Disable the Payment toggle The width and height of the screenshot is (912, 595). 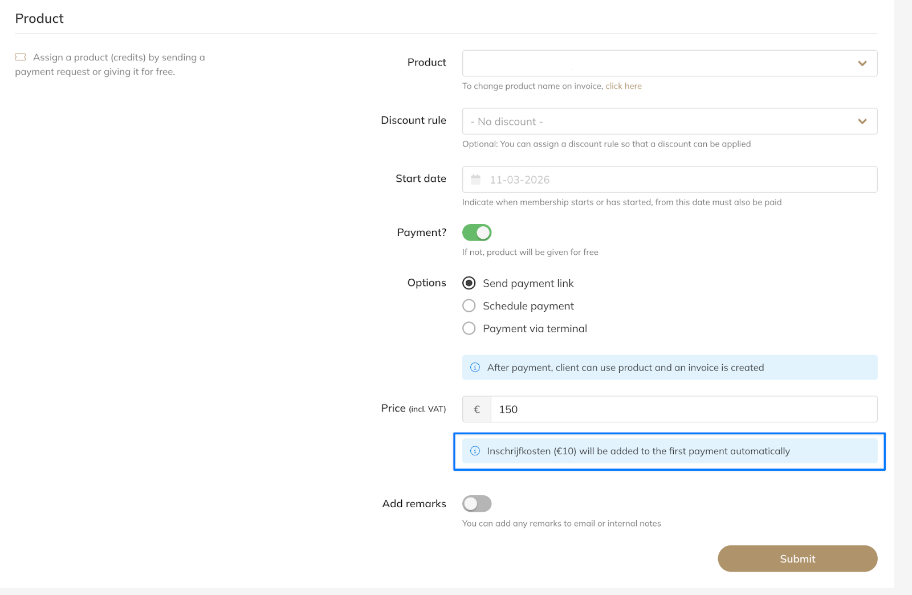(x=477, y=233)
